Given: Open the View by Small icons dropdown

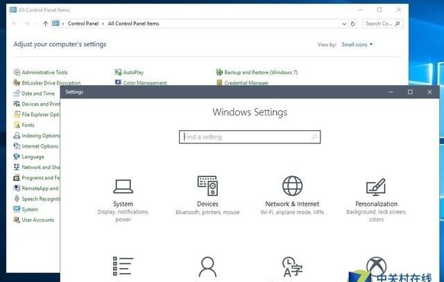Looking at the screenshot, I should [x=357, y=44].
